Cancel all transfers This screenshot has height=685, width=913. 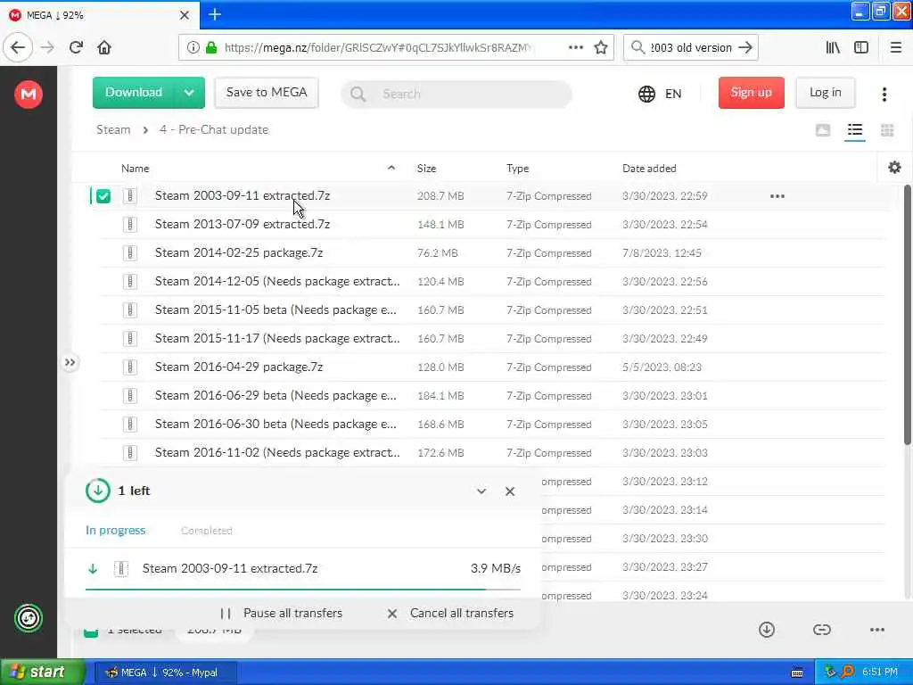click(x=450, y=614)
